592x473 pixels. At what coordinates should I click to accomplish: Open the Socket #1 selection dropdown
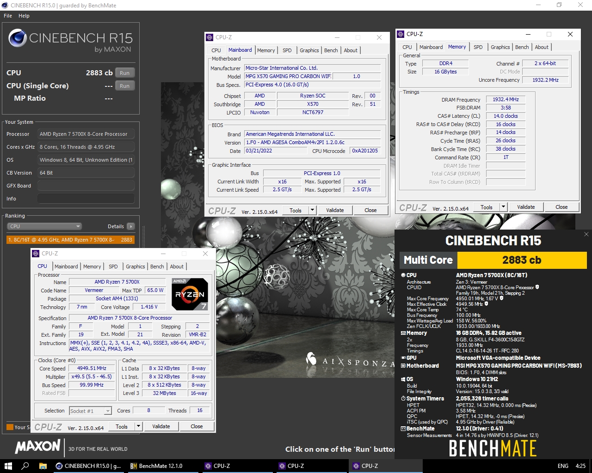pyautogui.click(x=91, y=411)
